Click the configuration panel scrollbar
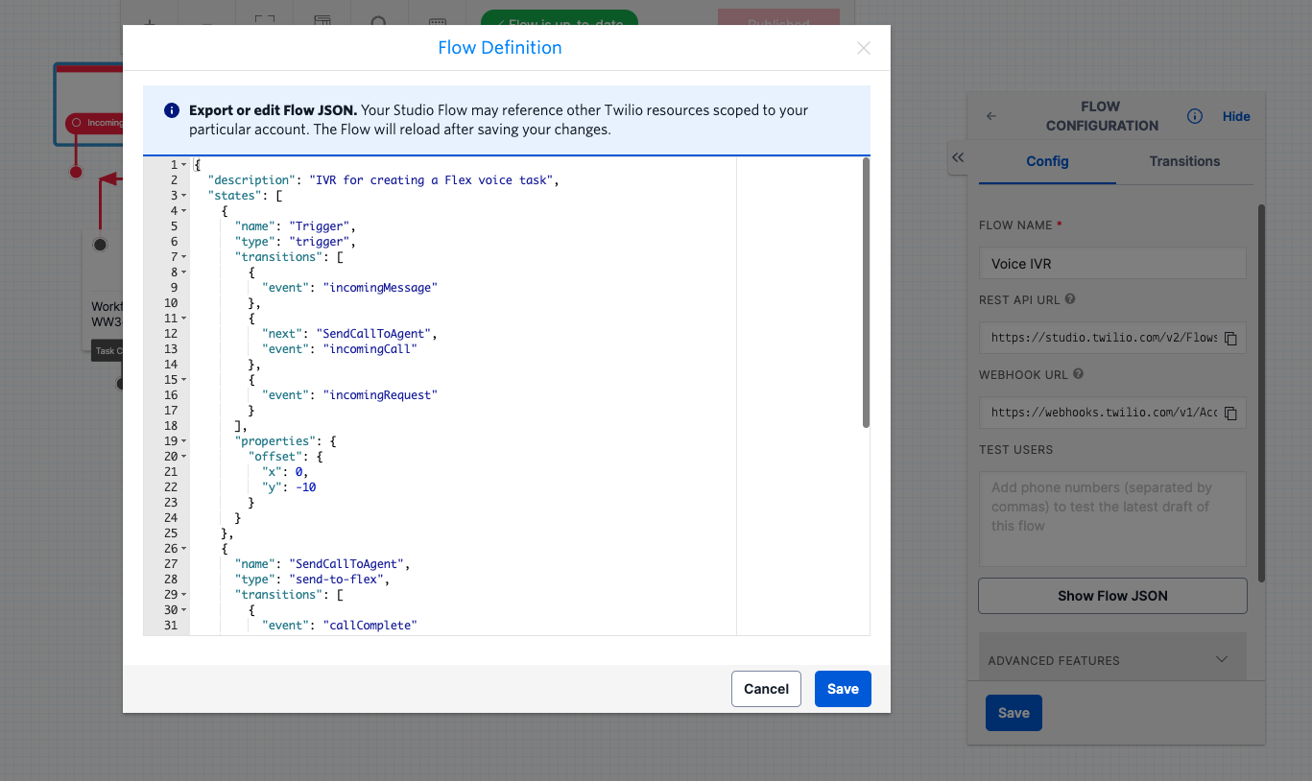 click(x=1261, y=393)
